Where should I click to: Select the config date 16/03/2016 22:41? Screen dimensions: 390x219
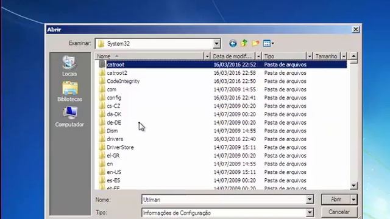coord(235,97)
